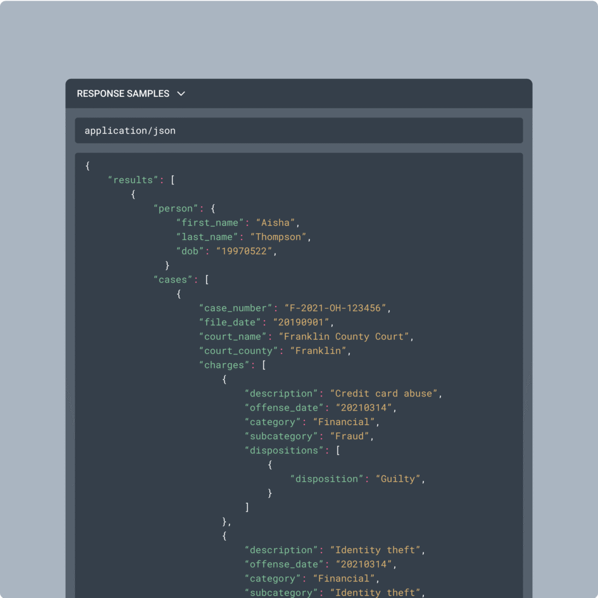
Task: Click the "court_name" key
Action: tap(232, 337)
